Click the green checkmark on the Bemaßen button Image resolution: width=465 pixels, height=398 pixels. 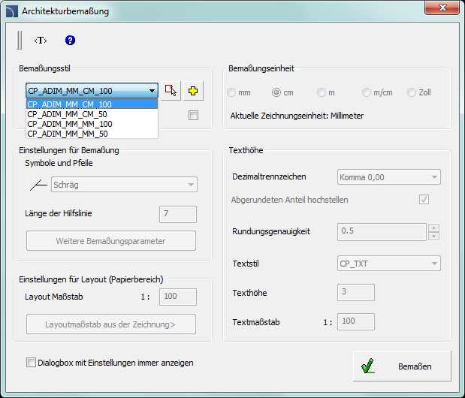[367, 367]
